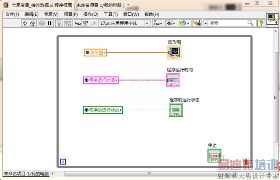
Task: Click the Run arrow button
Action: [25, 23]
